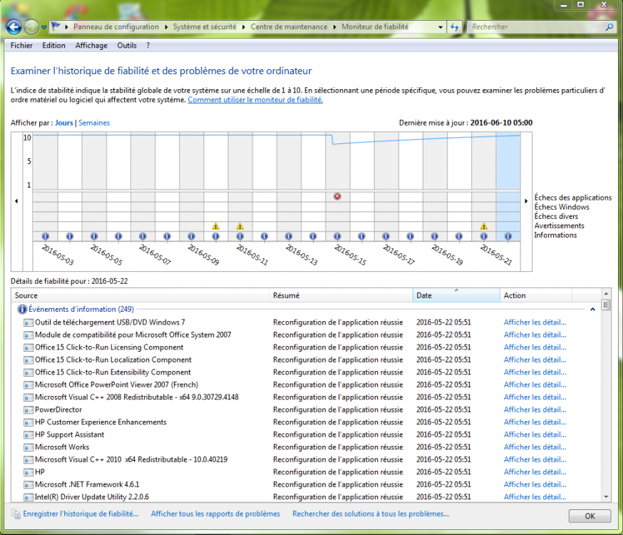Open the ? help menu
This screenshot has width=623, height=535.
[148, 46]
